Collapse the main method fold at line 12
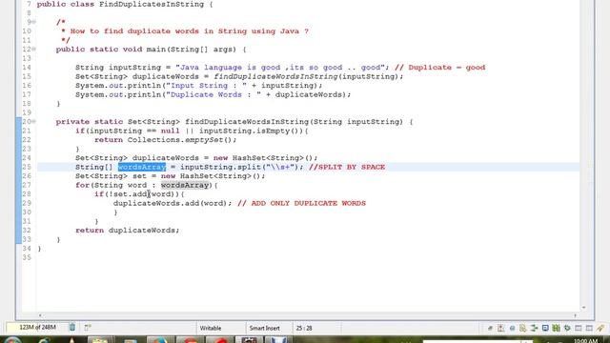 [x=34, y=50]
